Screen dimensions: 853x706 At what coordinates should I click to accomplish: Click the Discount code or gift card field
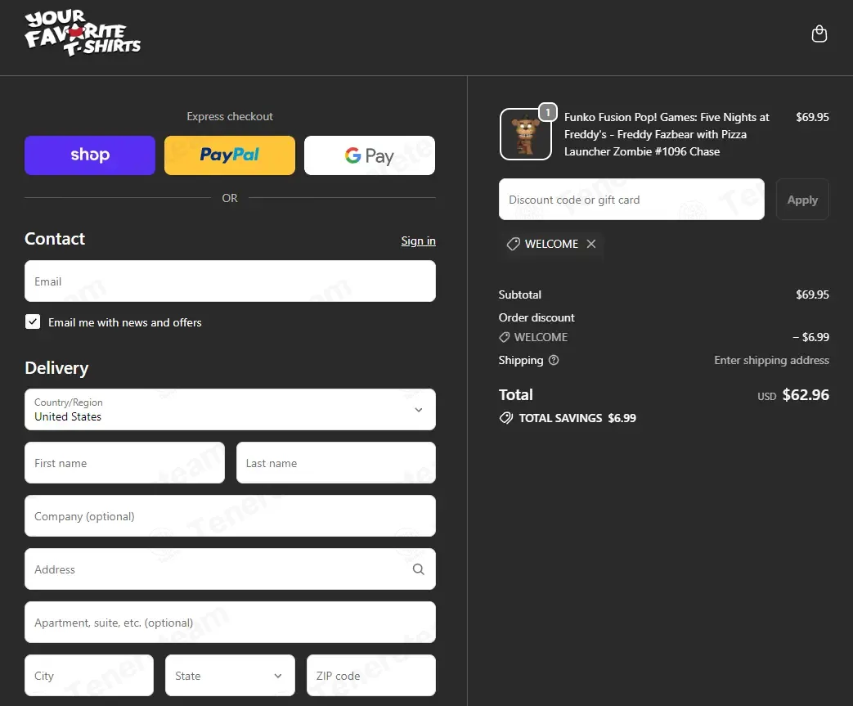(x=631, y=200)
